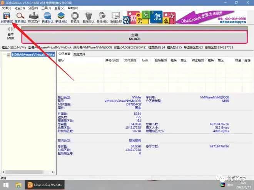The height and width of the screenshot is (190, 254).
Task: Switch to the Partition Parameters (分区参数) tab
Action: tap(64, 54)
